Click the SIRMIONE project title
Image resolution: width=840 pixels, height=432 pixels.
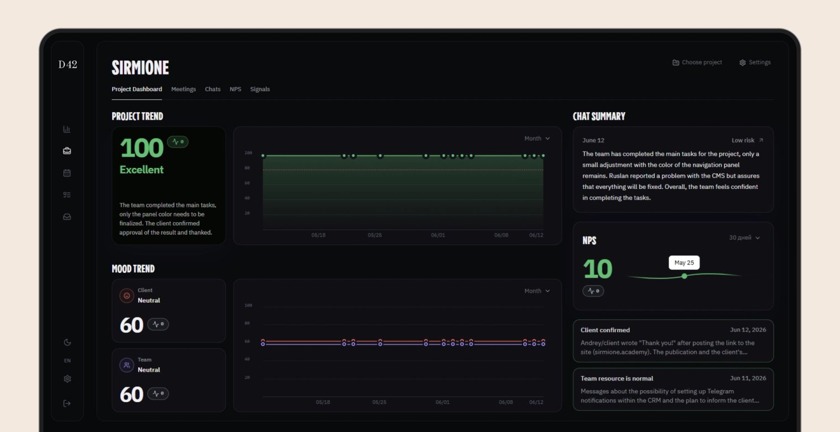point(140,67)
